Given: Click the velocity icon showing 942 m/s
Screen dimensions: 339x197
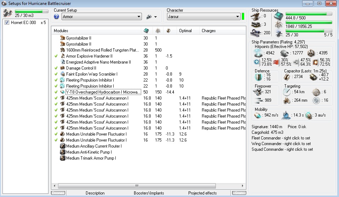Looking at the screenshot, I should 258,115.
